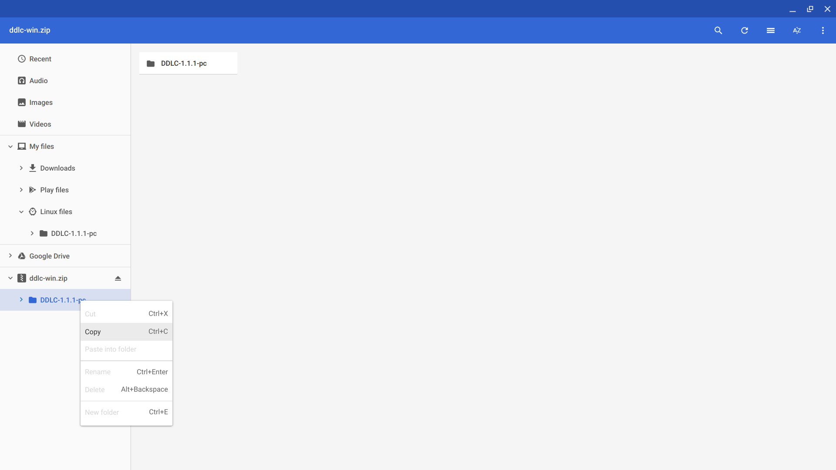
Task: Collapse the Linux files section
Action: pos(20,211)
